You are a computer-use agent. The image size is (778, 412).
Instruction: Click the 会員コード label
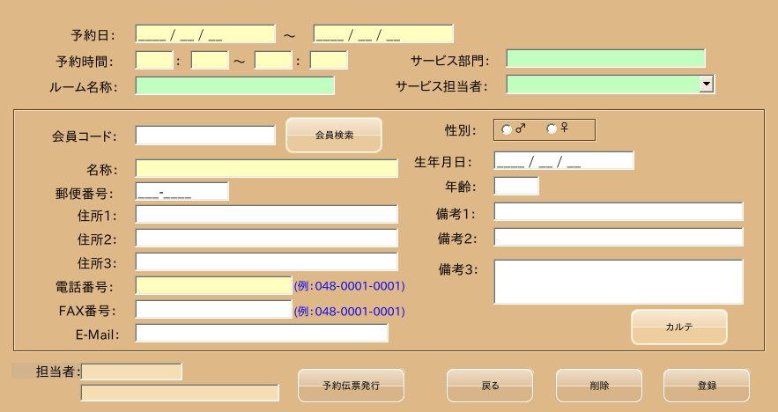(x=85, y=136)
